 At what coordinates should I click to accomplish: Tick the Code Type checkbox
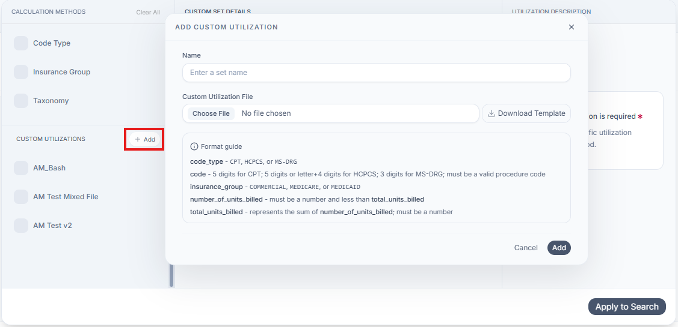pyautogui.click(x=20, y=43)
